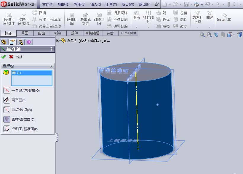
Task: Open the 视图(V) menu
Action: point(80,4)
